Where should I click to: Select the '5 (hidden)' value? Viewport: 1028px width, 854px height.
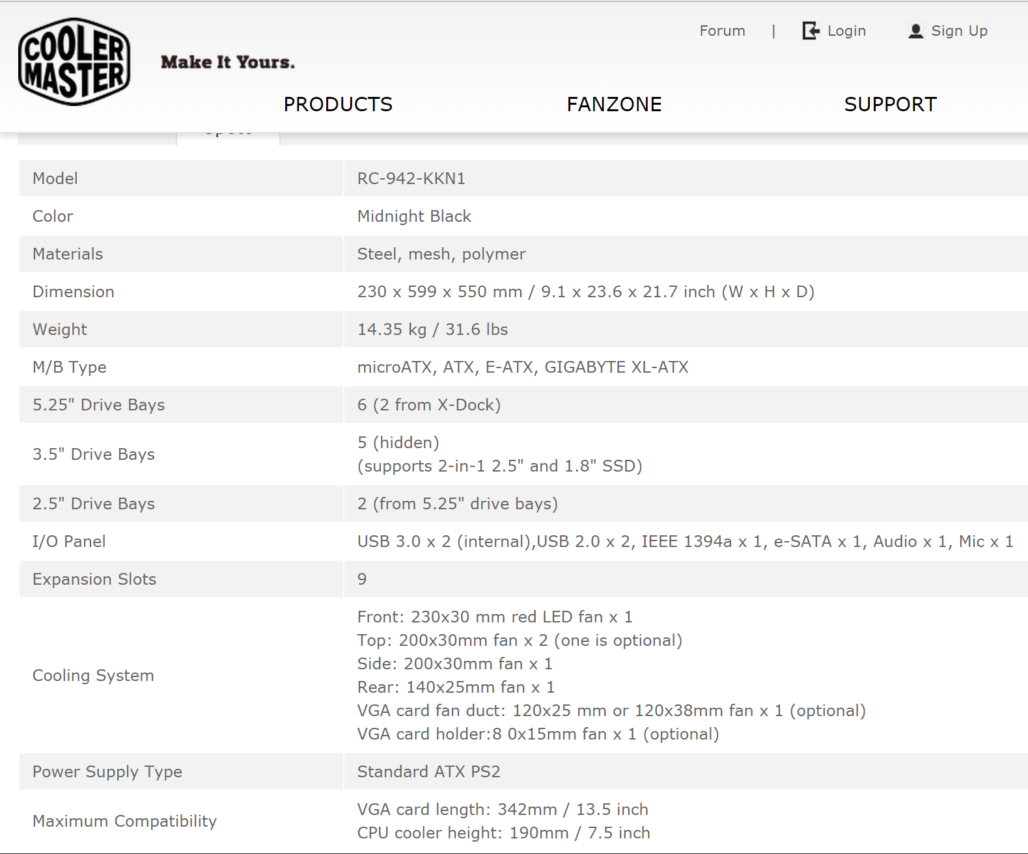pyautogui.click(x=398, y=443)
